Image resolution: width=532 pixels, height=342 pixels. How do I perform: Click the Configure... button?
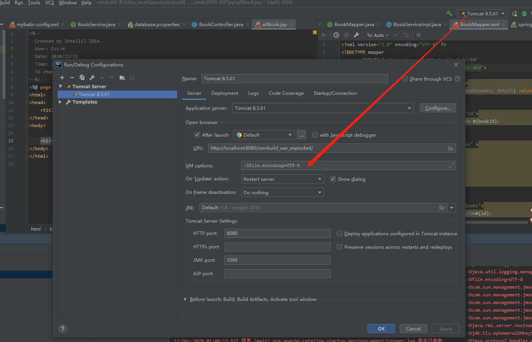[x=438, y=108]
